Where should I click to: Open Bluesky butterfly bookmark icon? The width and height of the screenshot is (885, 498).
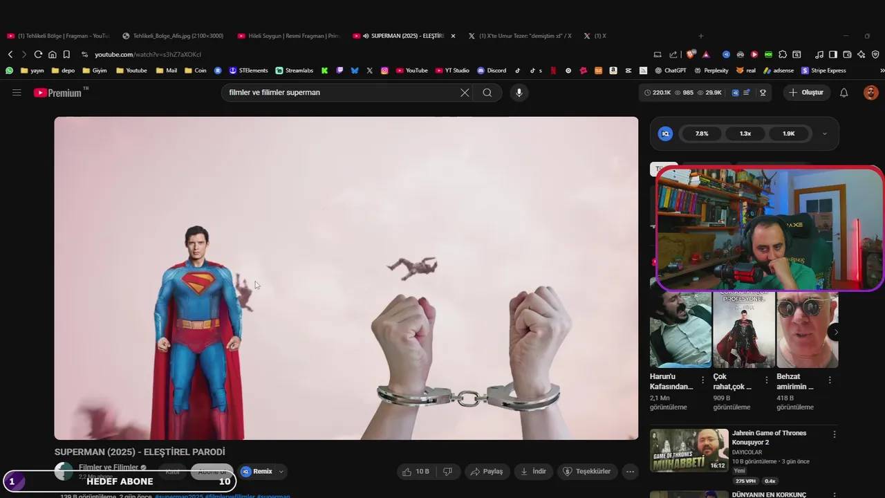point(355,71)
